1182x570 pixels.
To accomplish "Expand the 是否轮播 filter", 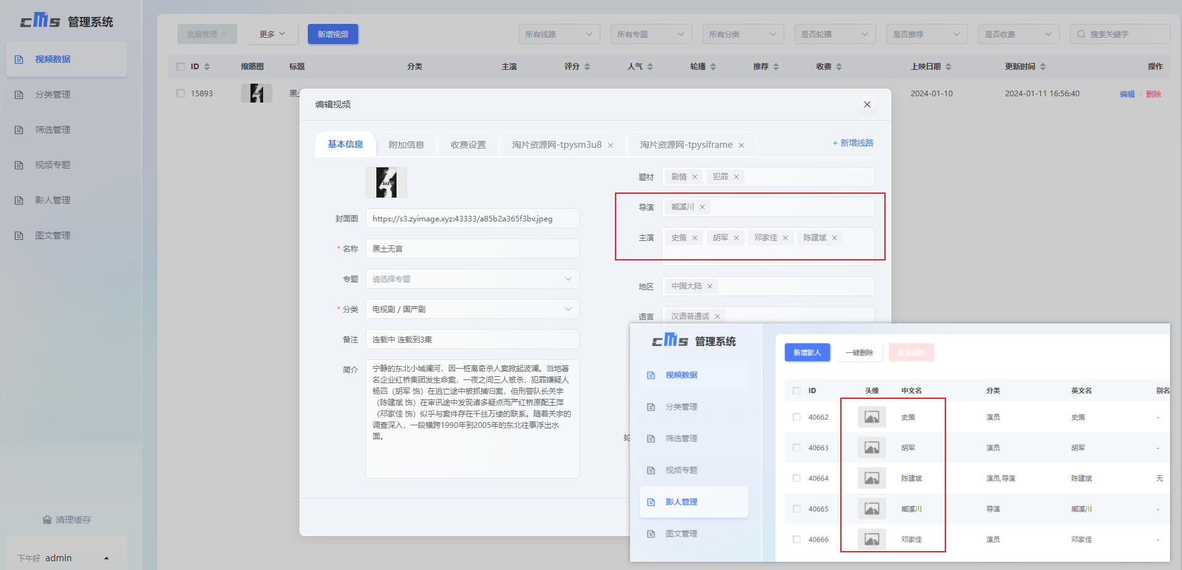I will [835, 34].
